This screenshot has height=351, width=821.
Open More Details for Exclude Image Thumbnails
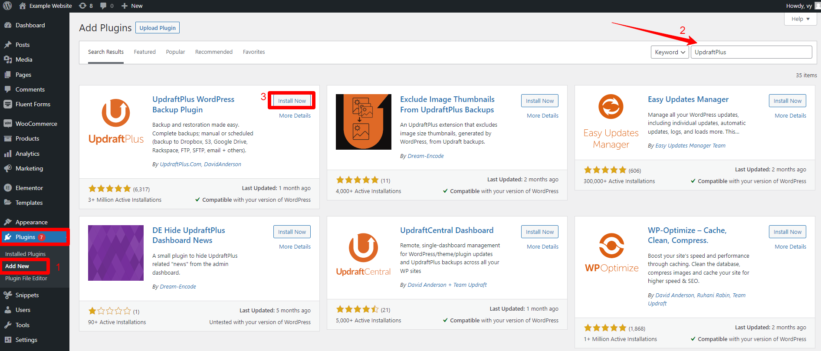pos(542,115)
